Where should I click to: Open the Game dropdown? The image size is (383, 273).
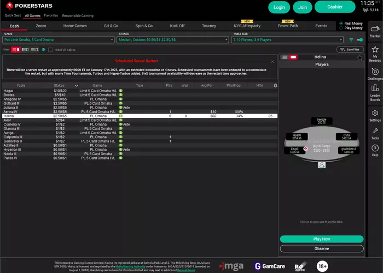tap(59, 40)
